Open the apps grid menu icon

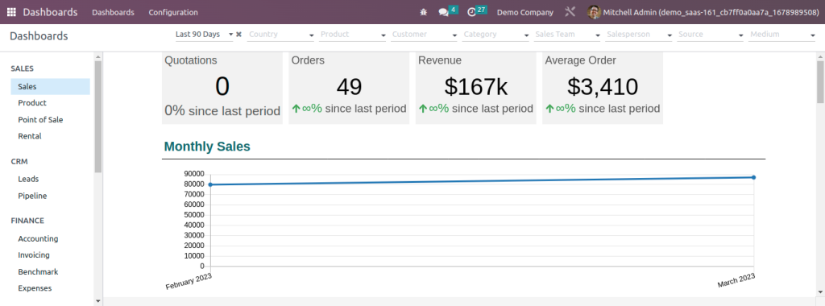11,12
